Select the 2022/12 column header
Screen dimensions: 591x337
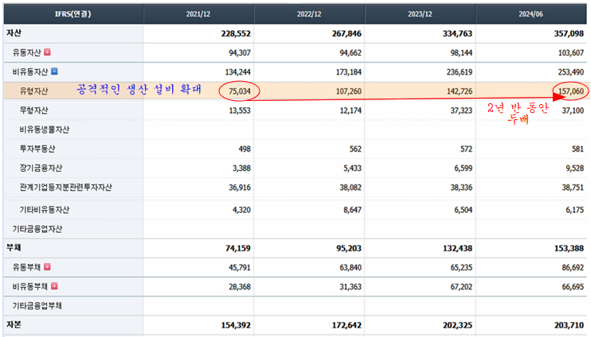tap(310, 14)
